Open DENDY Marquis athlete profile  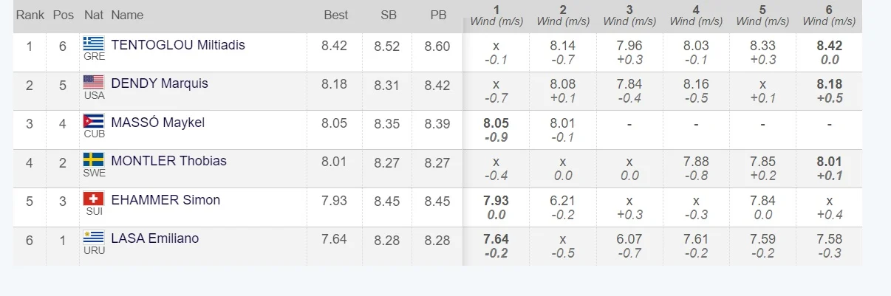[160, 83]
